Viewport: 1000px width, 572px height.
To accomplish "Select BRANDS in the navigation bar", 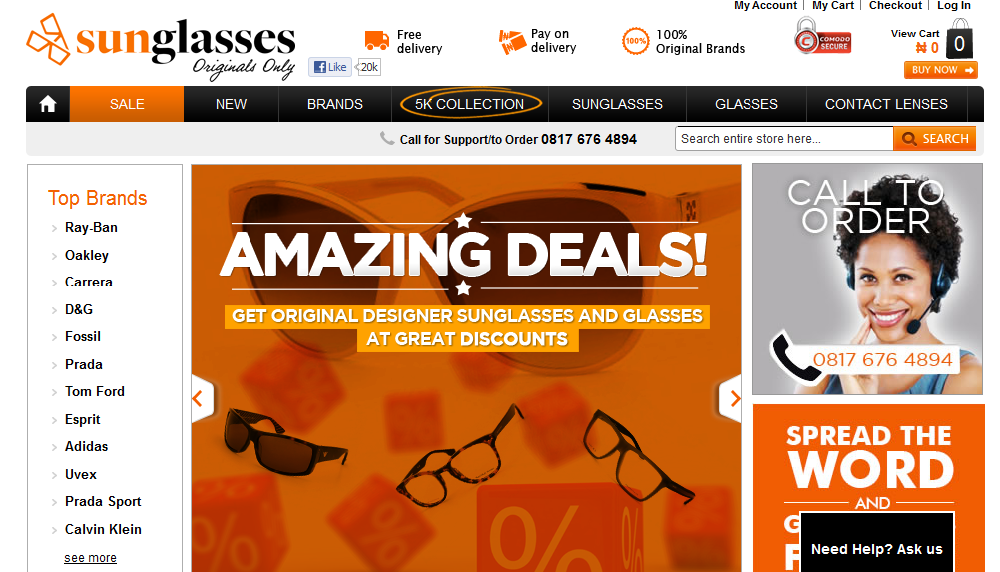I will (334, 104).
